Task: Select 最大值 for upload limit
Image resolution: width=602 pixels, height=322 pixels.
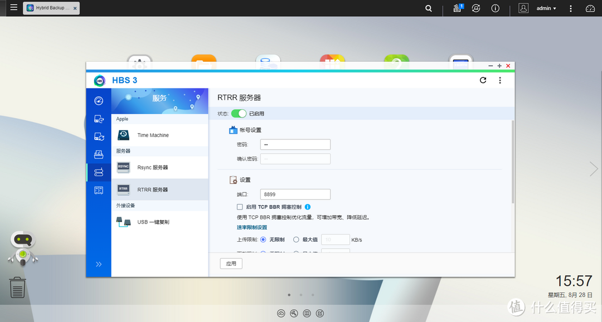Action: click(296, 240)
